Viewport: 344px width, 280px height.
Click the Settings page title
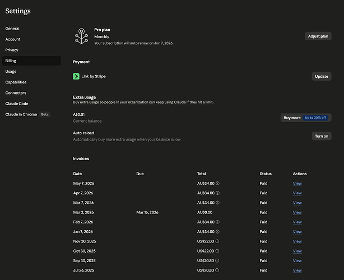point(18,11)
